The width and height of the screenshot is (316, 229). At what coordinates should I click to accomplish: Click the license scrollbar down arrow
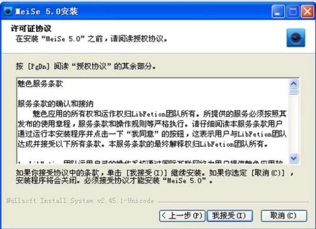coord(294,158)
